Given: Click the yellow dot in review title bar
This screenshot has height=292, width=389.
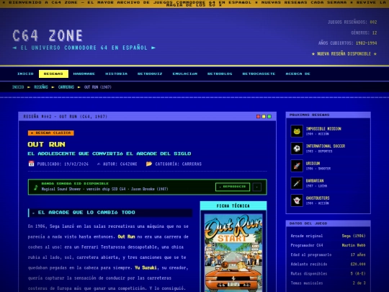Looking at the screenshot, I should [264, 117].
